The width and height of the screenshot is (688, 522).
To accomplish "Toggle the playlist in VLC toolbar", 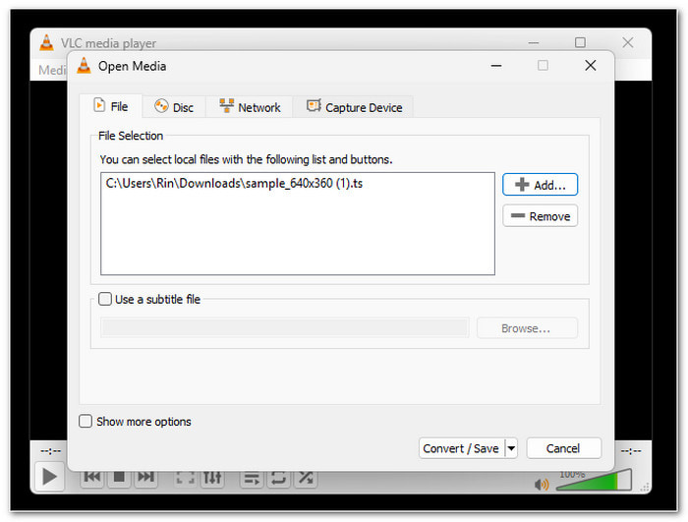I will [252, 478].
